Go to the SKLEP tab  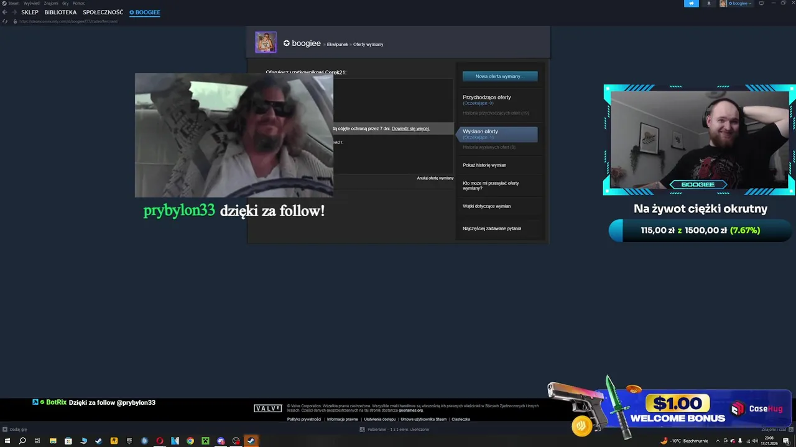pos(30,12)
